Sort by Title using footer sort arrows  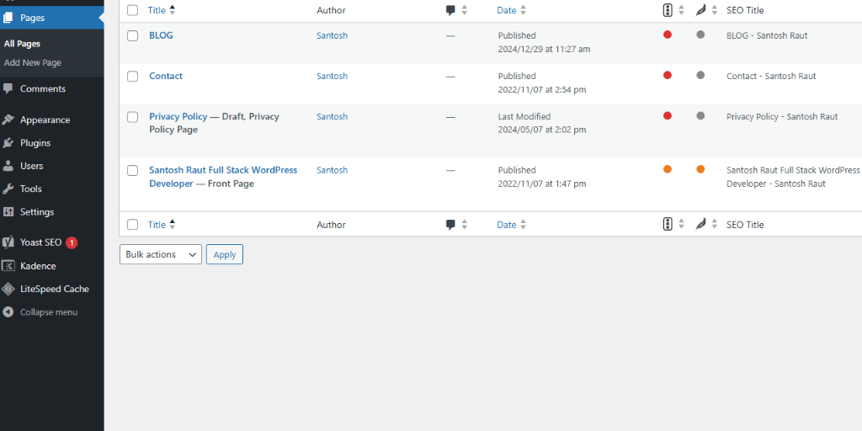point(172,224)
